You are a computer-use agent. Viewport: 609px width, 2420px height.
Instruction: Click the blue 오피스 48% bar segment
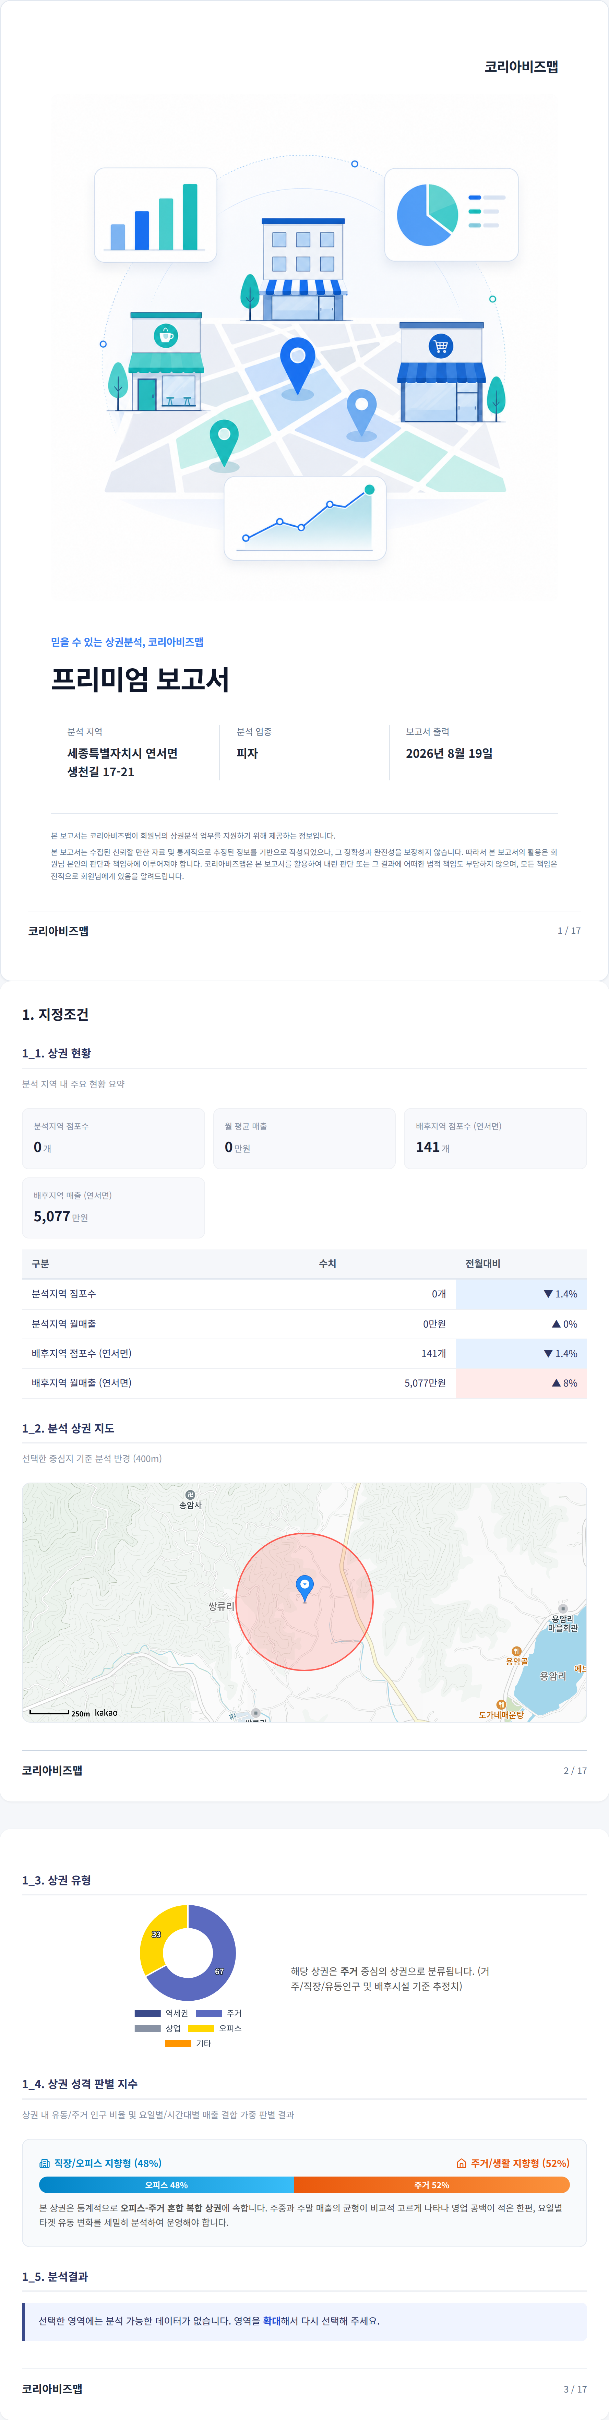[x=166, y=2185]
